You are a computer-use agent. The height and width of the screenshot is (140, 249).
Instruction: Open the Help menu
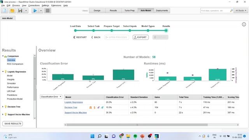click(65, 5)
